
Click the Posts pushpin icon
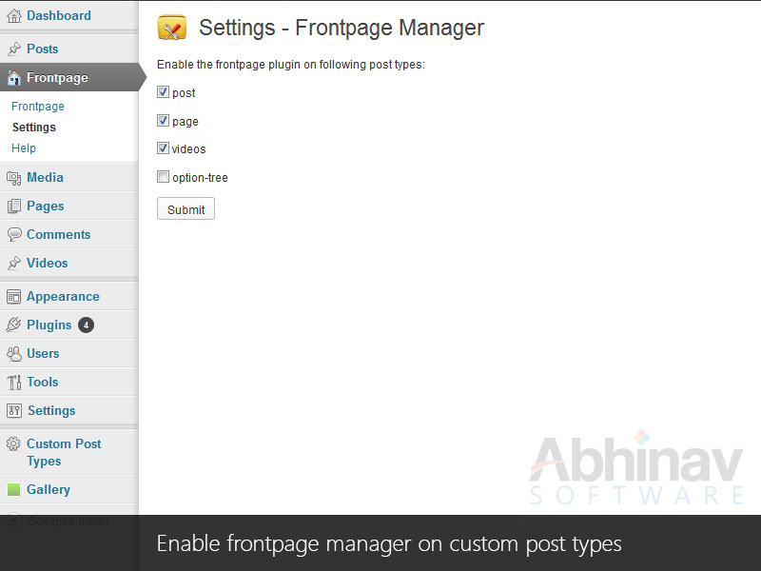[14, 49]
